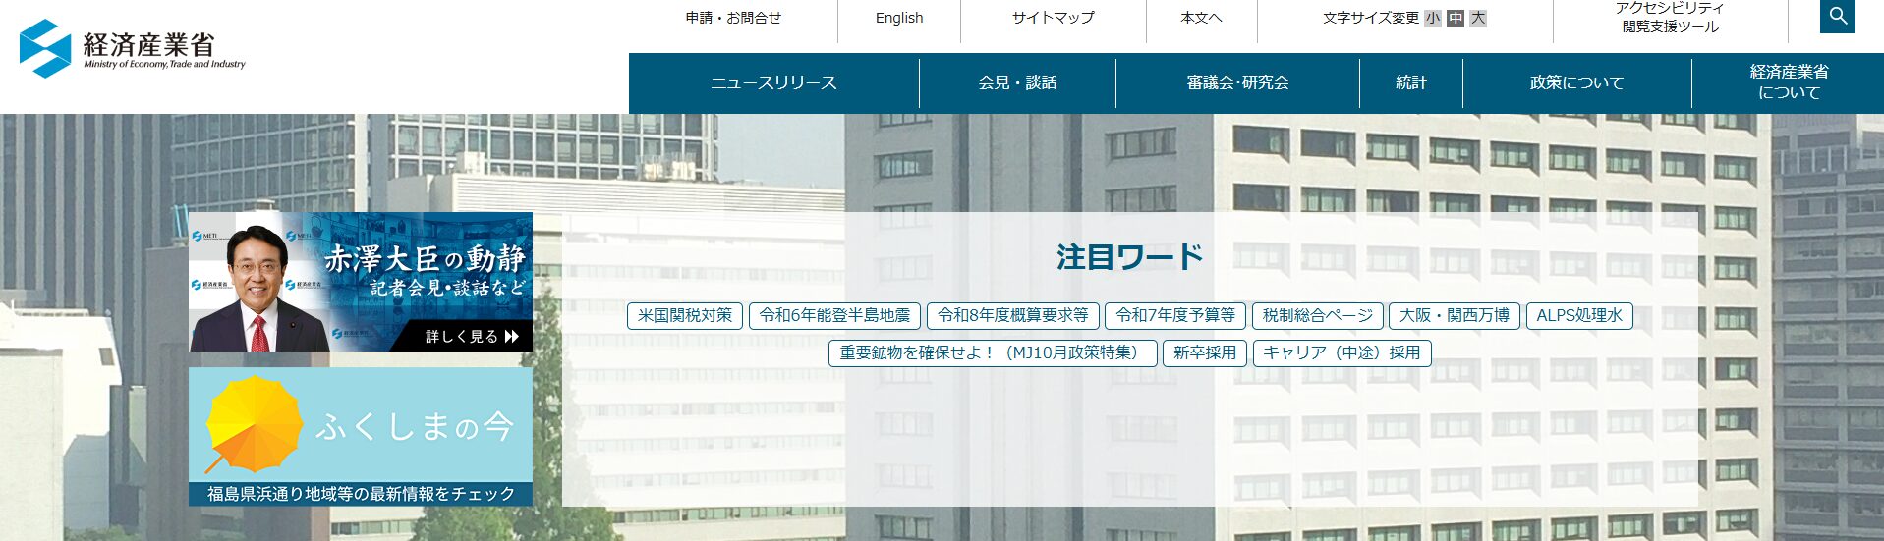Select 令和7年度予算等 keyword tag

[x=1175, y=315]
